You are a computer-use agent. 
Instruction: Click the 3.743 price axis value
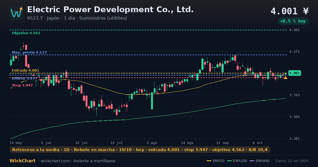(294, 95)
